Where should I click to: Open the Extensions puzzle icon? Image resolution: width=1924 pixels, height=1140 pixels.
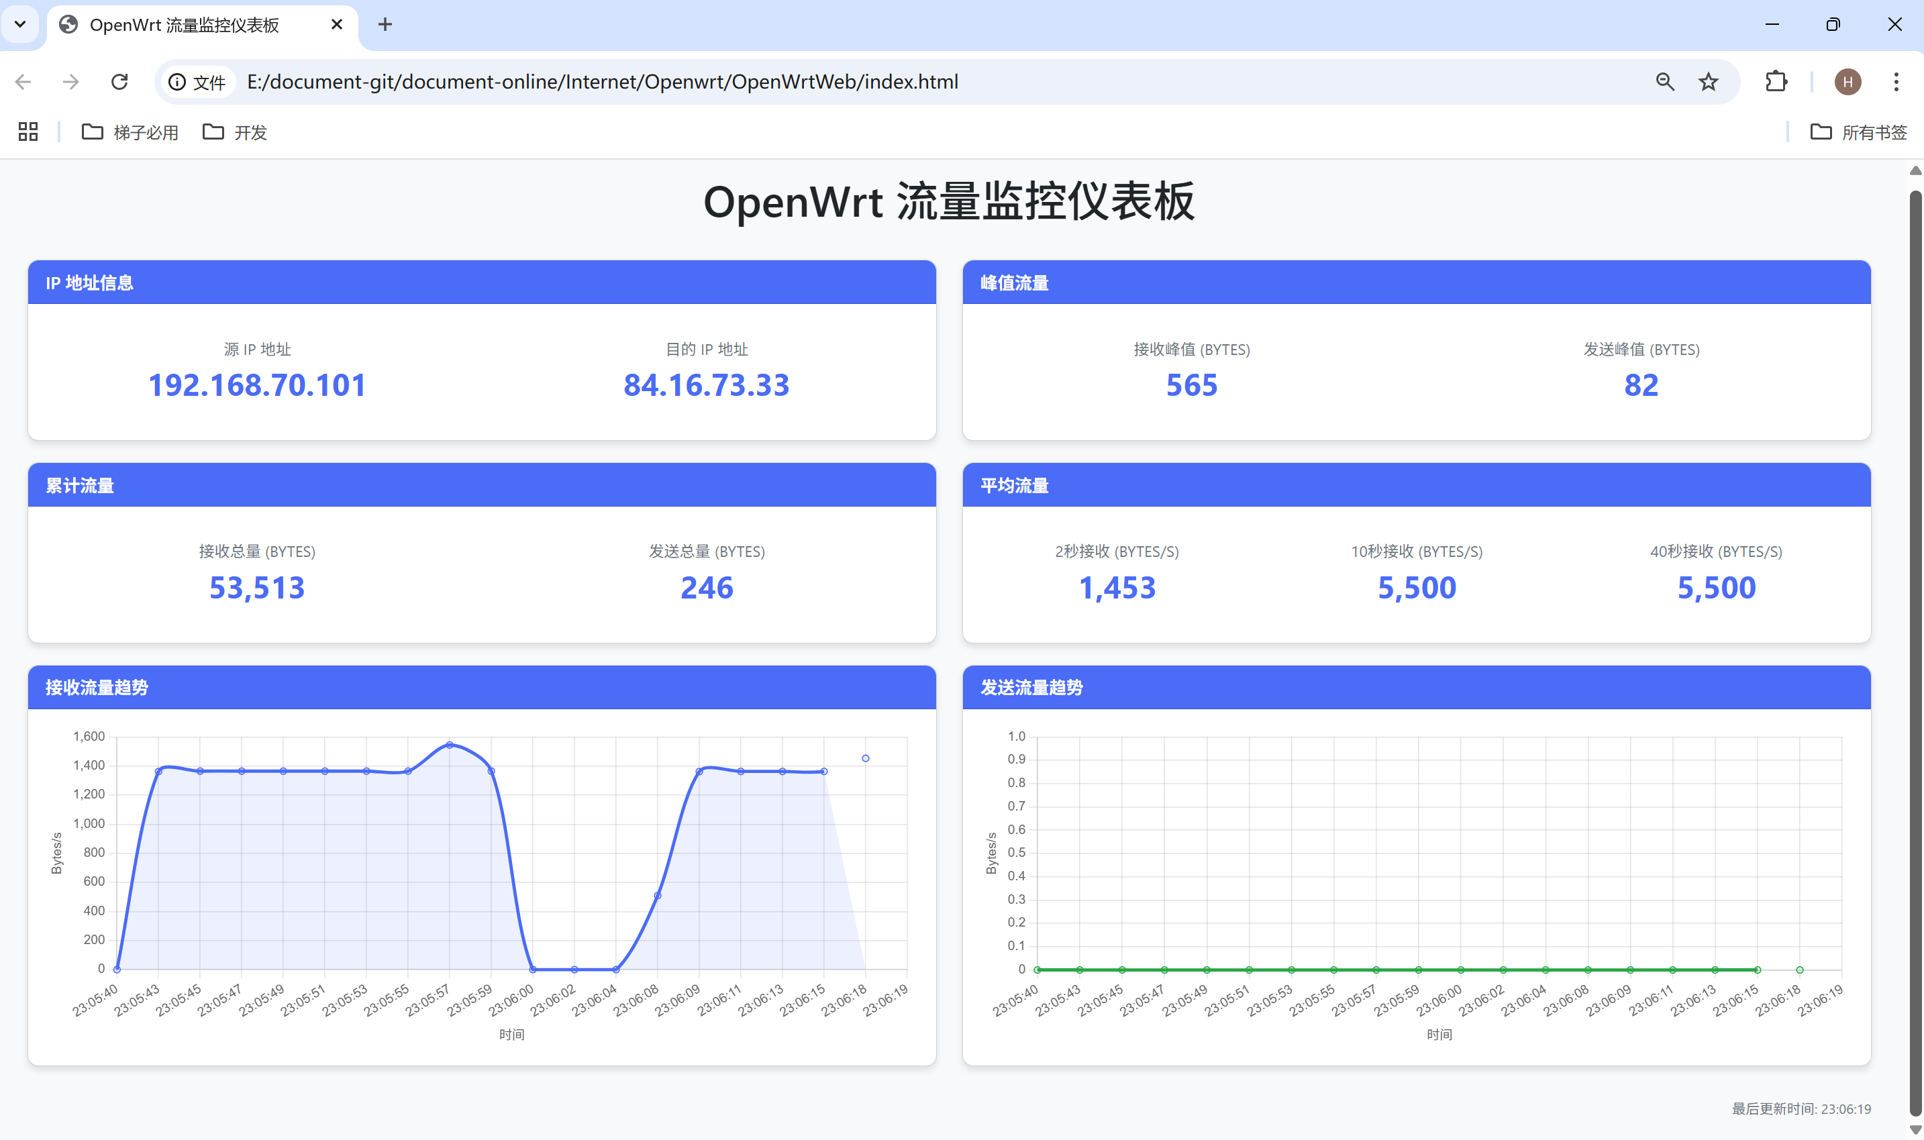pyautogui.click(x=1776, y=81)
